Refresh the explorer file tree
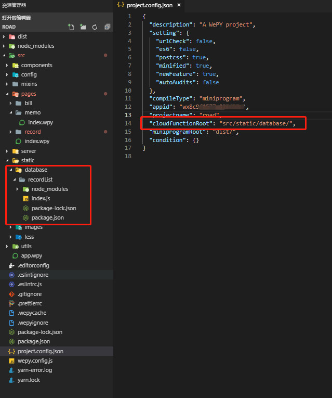 (x=95, y=27)
